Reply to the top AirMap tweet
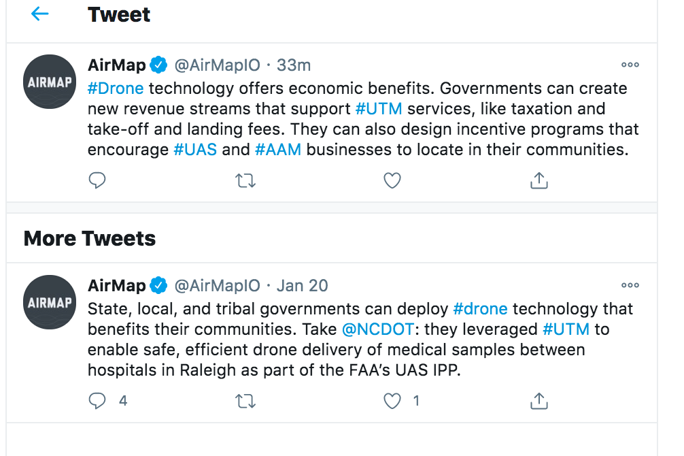684x456 pixels. point(97,180)
